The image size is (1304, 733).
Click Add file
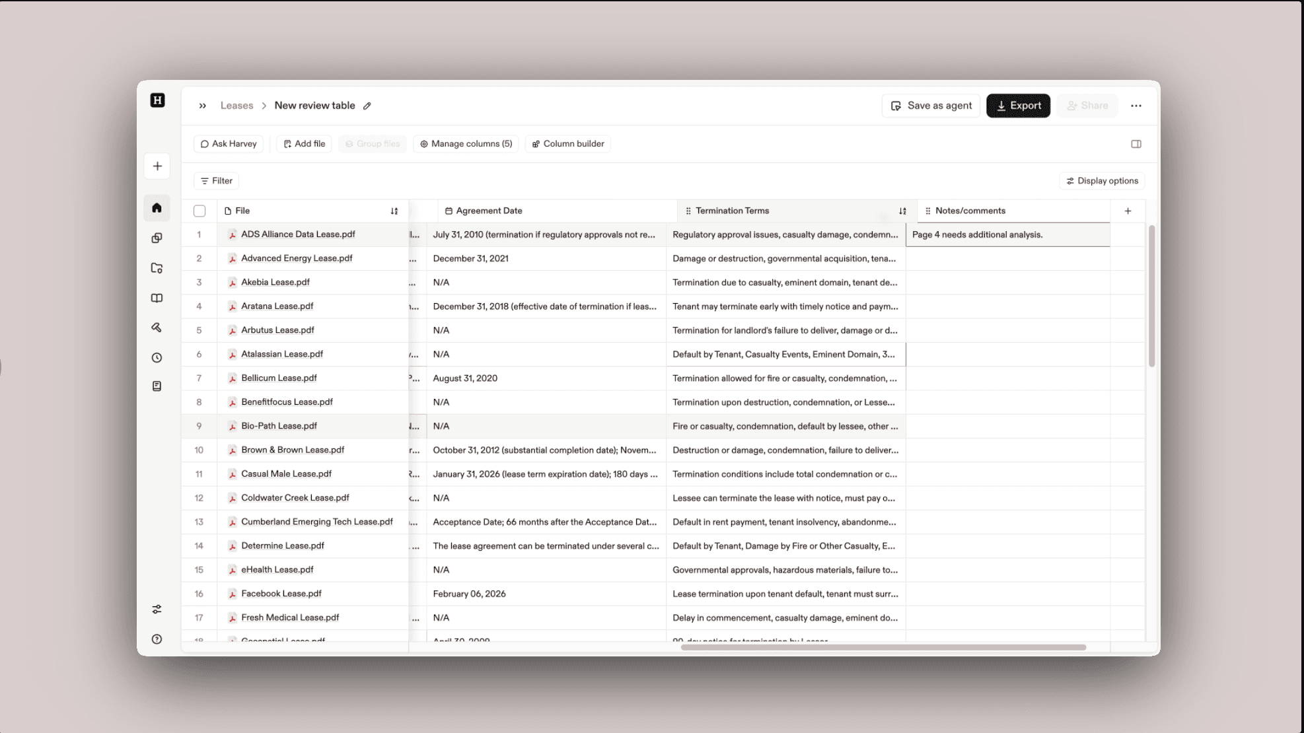click(x=304, y=144)
